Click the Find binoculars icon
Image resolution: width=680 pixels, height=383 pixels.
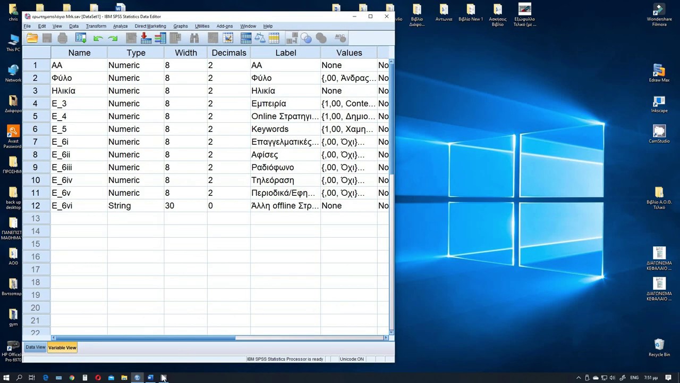[194, 38]
